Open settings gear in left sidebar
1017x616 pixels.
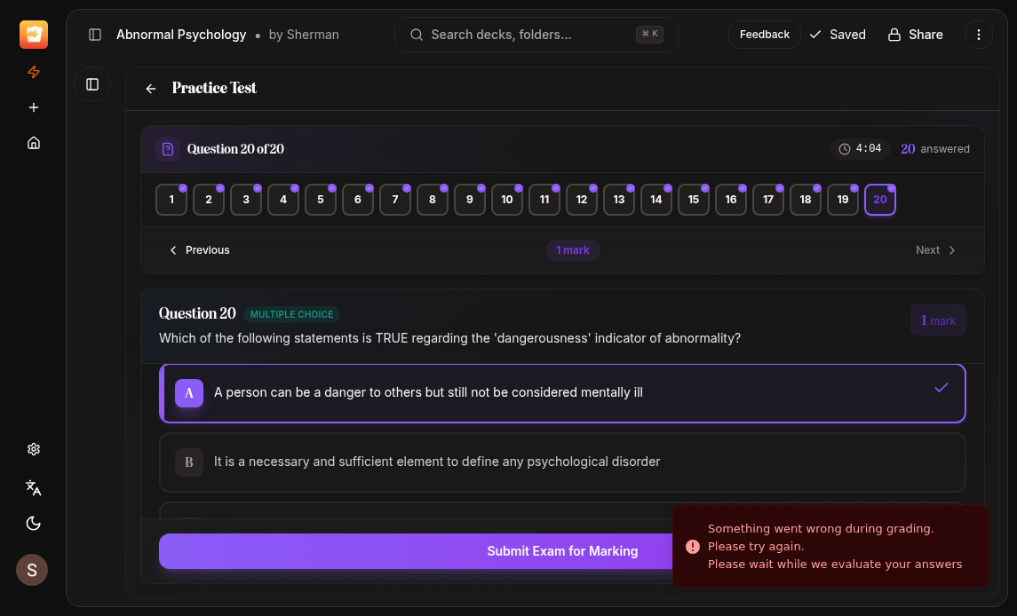click(x=34, y=449)
